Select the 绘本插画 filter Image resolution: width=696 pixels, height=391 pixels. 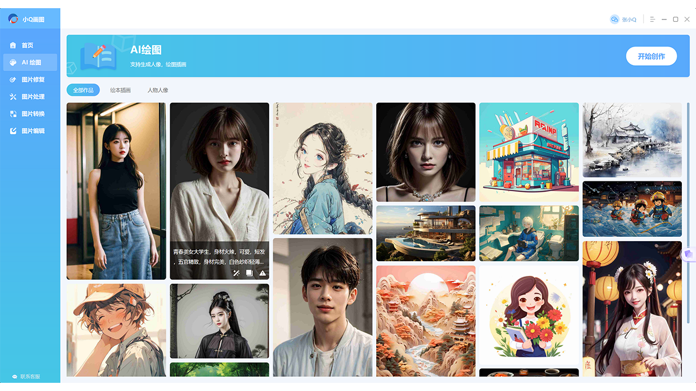120,90
